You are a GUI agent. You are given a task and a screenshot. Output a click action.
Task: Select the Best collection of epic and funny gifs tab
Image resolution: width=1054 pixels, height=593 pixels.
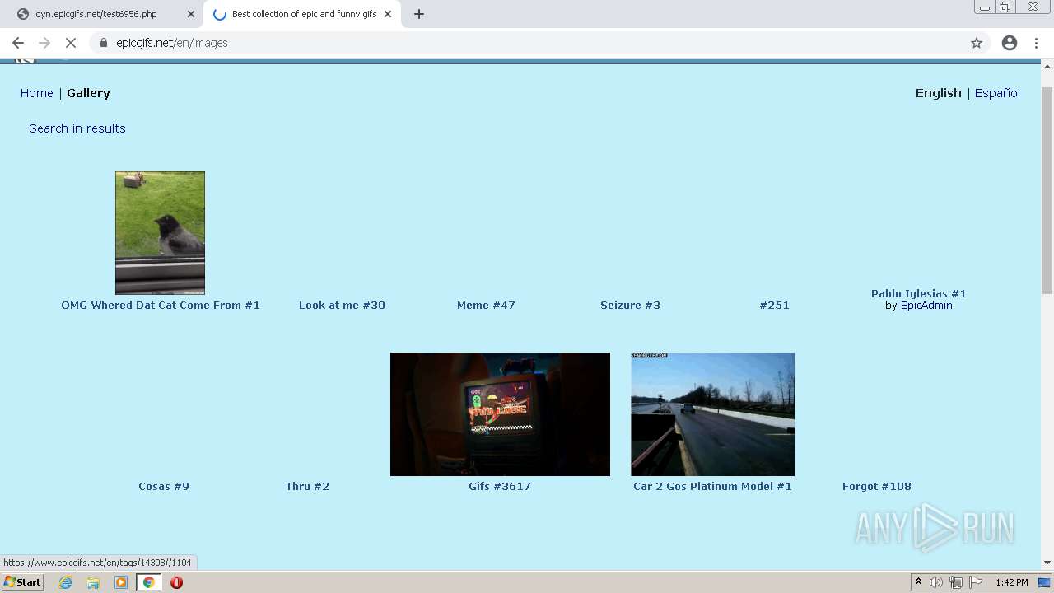(303, 14)
